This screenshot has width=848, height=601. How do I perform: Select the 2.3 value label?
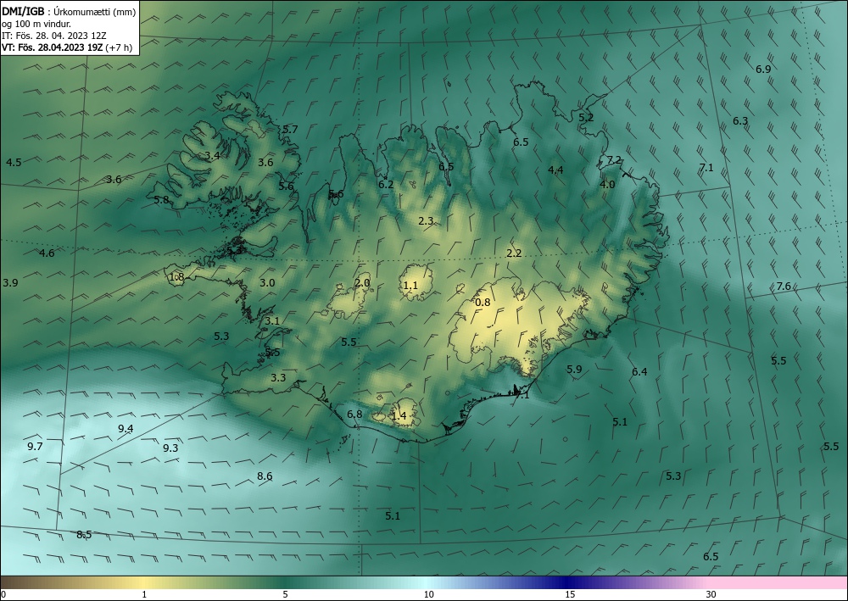[426, 220]
